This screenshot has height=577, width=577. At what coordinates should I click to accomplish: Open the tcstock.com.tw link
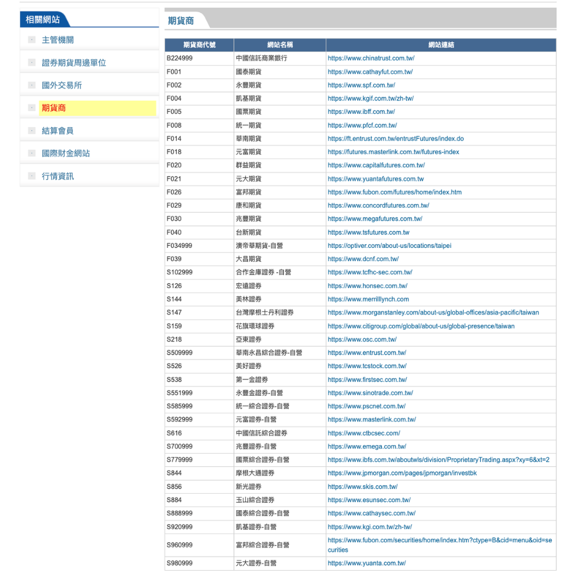click(367, 366)
